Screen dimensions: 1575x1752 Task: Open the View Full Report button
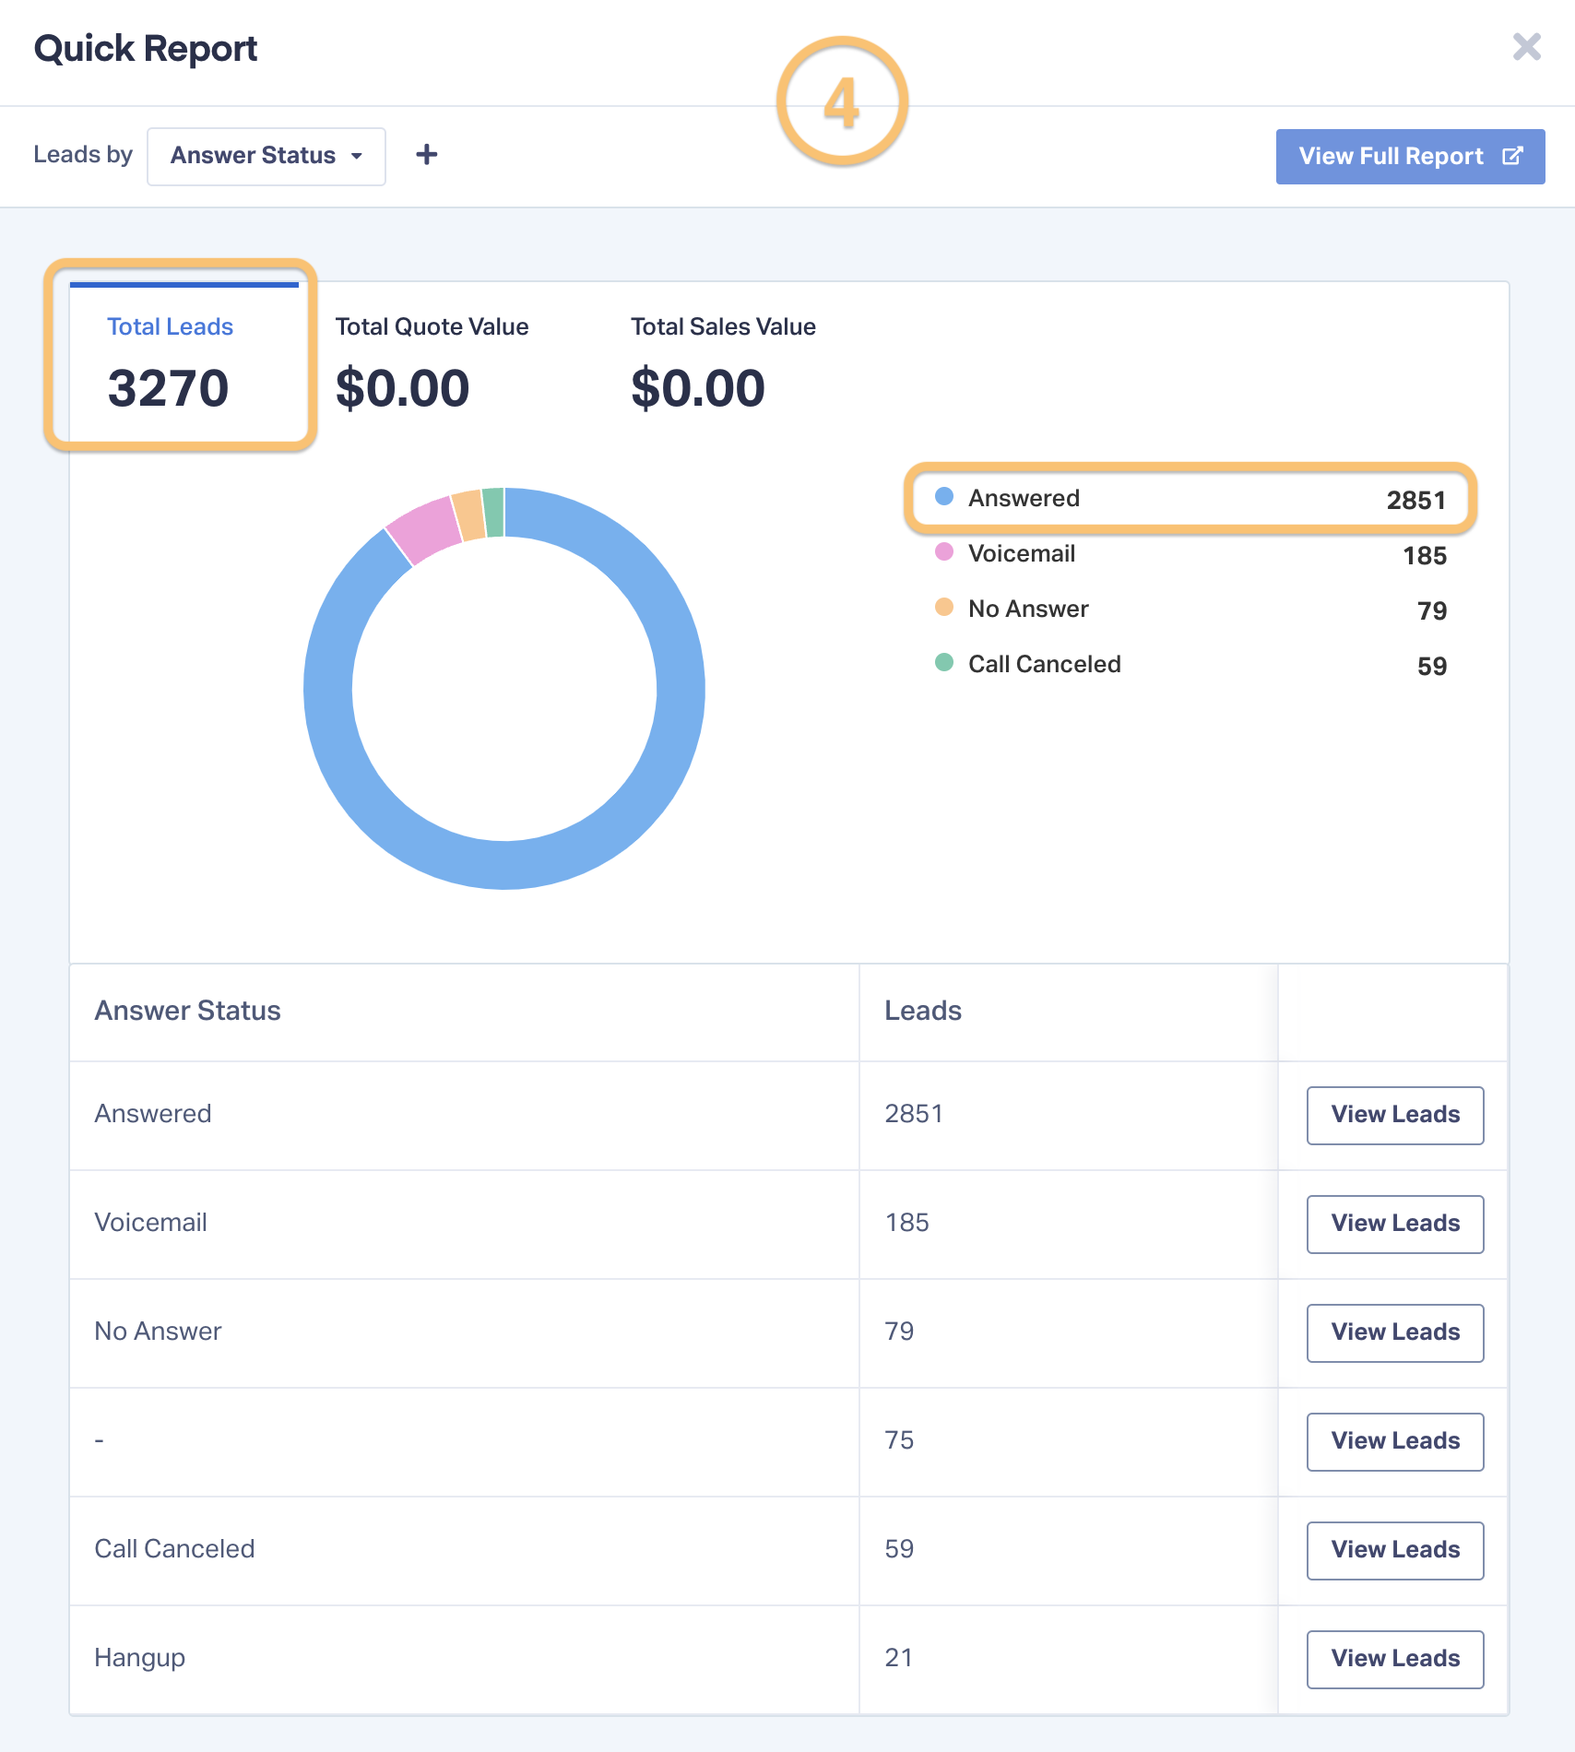click(x=1410, y=156)
